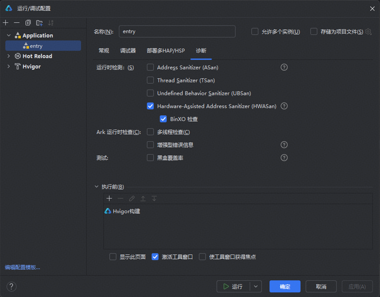380x297 pixels.
Task: Open help for 增强型错误信息
Action: coord(284,145)
